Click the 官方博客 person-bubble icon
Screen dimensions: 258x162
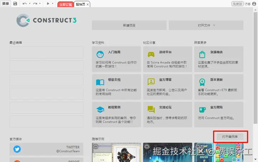(x=151, y=82)
